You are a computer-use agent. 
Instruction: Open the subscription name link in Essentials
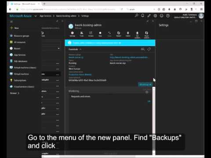(x=80, y=75)
